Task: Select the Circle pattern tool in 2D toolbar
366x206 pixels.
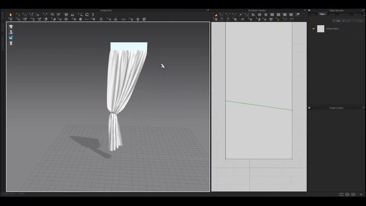Action: pyautogui.click(x=266, y=15)
